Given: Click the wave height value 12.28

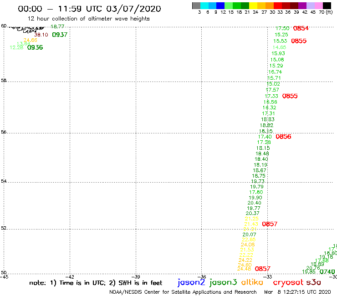Looking at the screenshot, I should (16, 47).
